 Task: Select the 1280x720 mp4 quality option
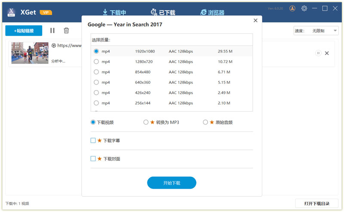coord(96,62)
